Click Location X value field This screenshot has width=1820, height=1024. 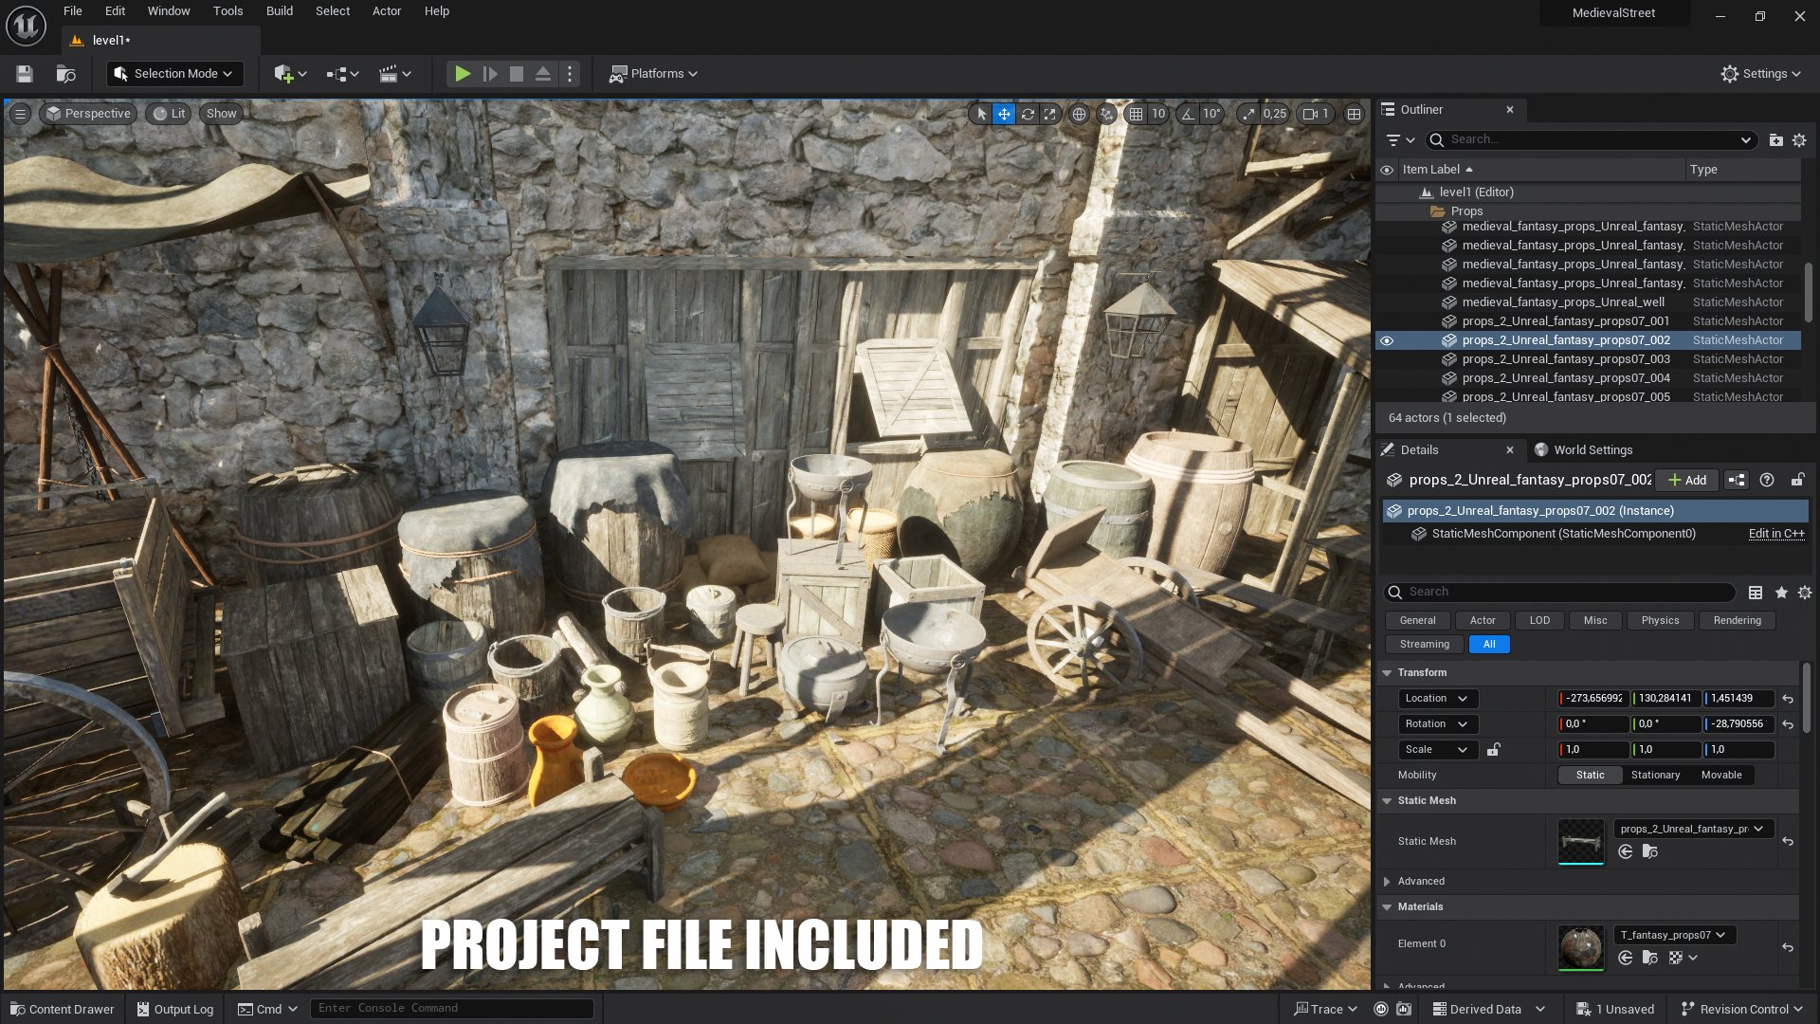pos(1593,699)
